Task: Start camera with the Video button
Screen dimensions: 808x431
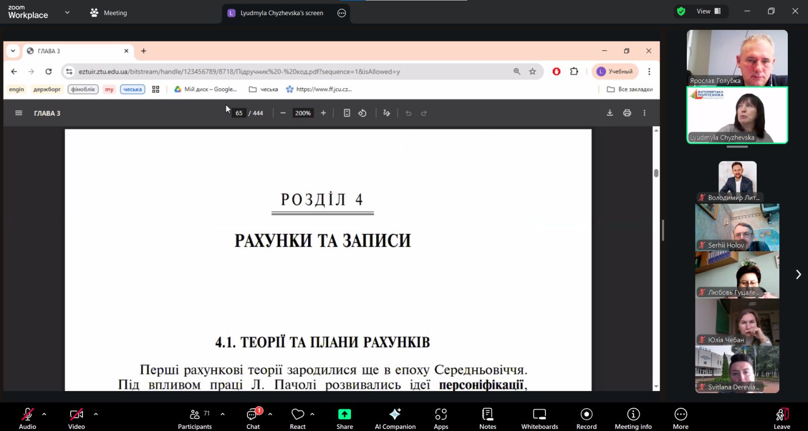Action: point(76,418)
